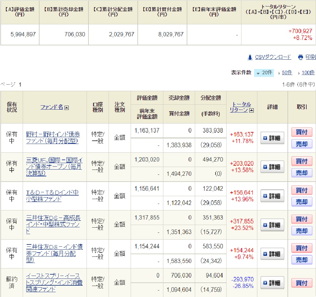Screen dimensions: 316x297
Task: Open CSVダウンロード link
Action: pos(273,57)
